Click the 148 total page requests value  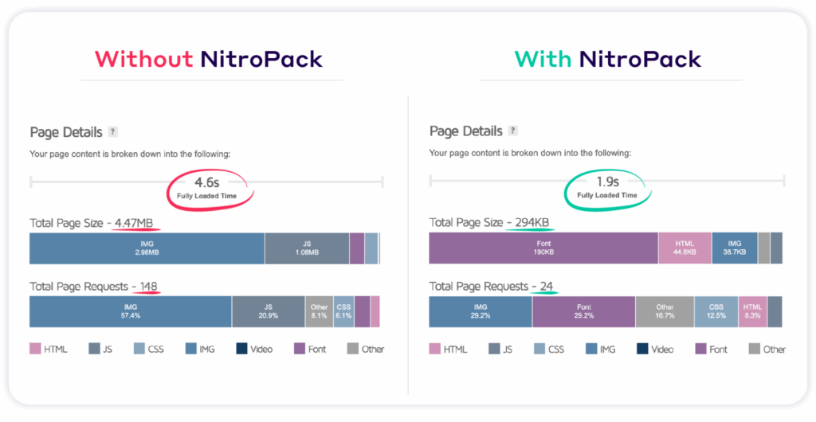(x=148, y=287)
